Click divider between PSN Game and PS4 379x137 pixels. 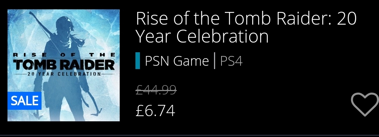point(214,61)
